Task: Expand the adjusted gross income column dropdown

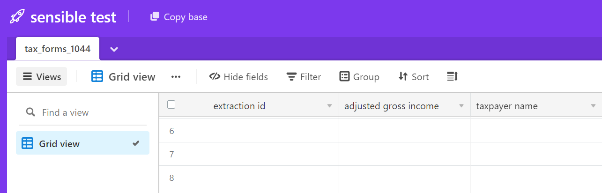Action: point(461,106)
